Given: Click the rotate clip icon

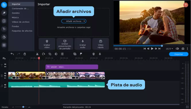Looking at the screenshot, I should click(x=43, y=54).
